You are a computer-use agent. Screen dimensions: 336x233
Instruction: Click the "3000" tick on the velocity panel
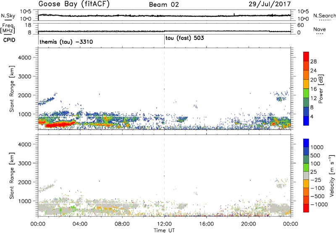(25, 163)
